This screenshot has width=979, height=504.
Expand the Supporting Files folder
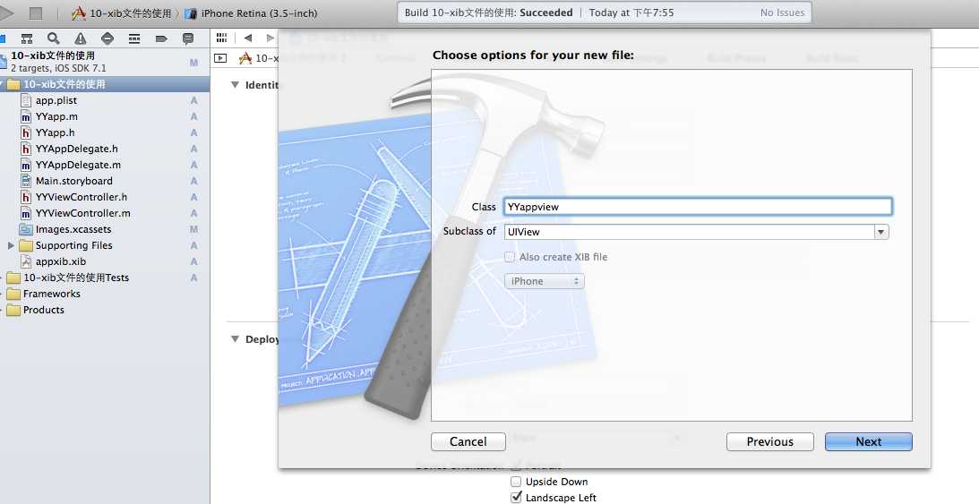click(11, 246)
